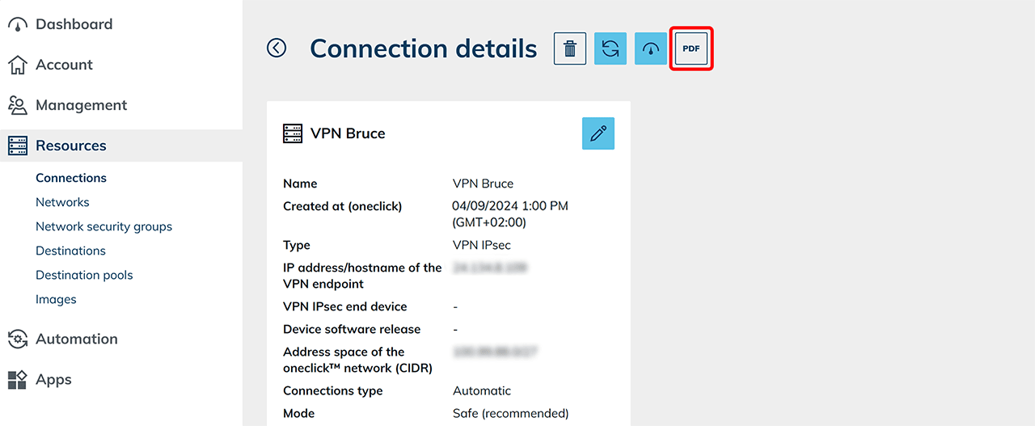The height and width of the screenshot is (426, 1035).
Task: Open Destination pools
Action: [84, 275]
